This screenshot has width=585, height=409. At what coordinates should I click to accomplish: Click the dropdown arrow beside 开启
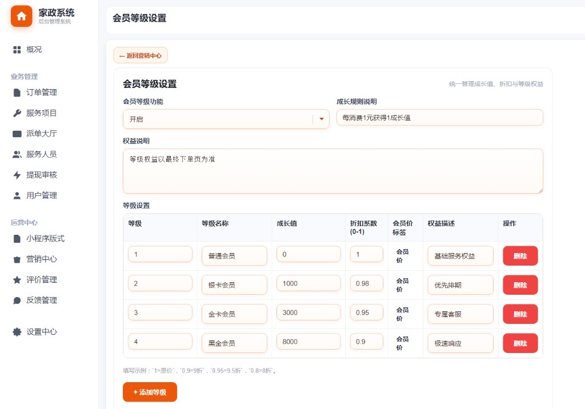[x=322, y=119]
